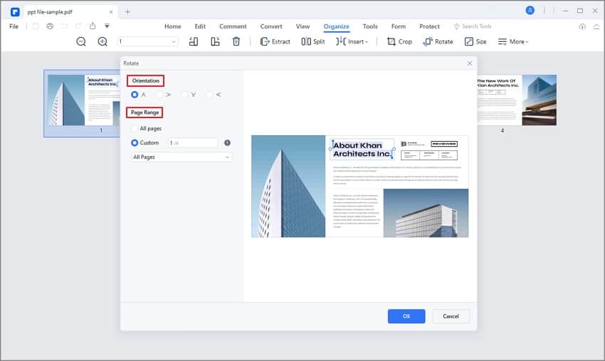
Task: Select the All pages radio button
Action: [135, 128]
